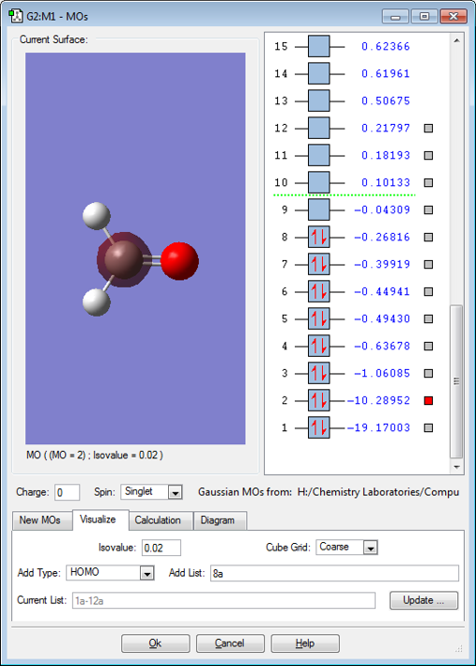Click the G2:M1 window title icon
Viewport: 476px width, 666px height.
coord(15,16)
